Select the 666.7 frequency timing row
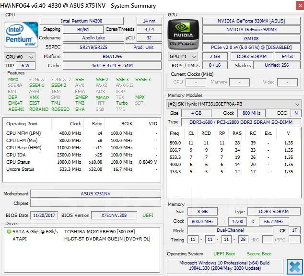This screenshot has width=304, height=276. tap(233, 150)
